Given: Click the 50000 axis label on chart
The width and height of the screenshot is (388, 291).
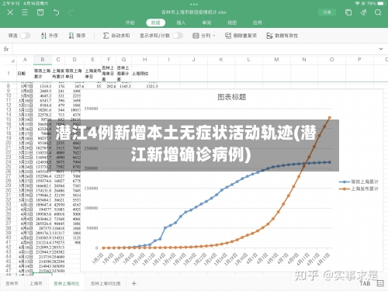Looking at the screenshot, I should click(92, 228).
